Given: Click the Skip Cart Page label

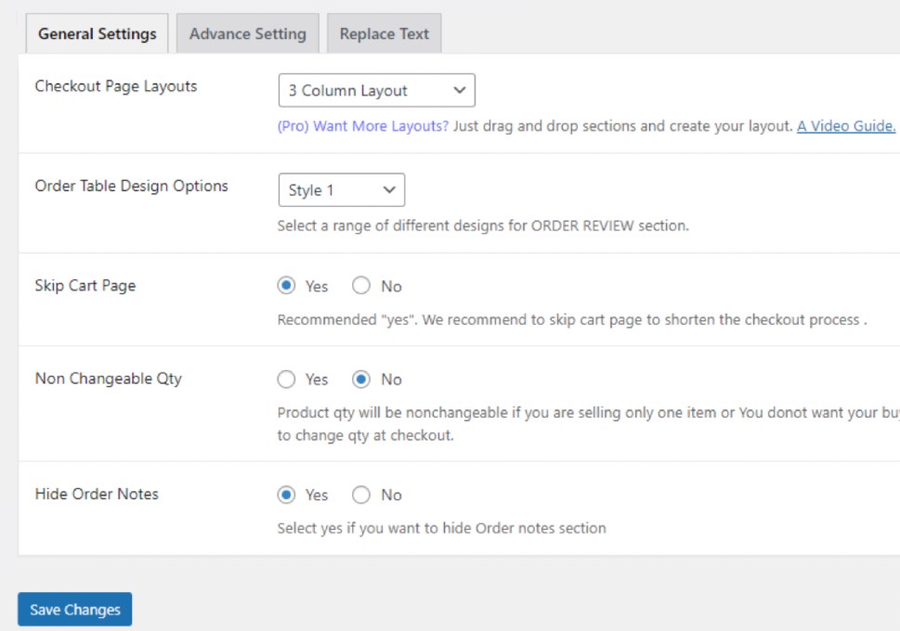Looking at the screenshot, I should tap(85, 285).
